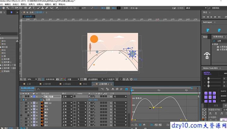Open the 50% magnification dropdown
This screenshot has width=227, height=129.
click(x=32, y=79)
